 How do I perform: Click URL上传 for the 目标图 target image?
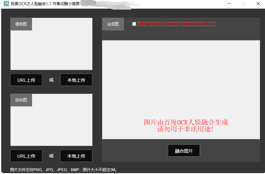pyautogui.click(x=26, y=156)
